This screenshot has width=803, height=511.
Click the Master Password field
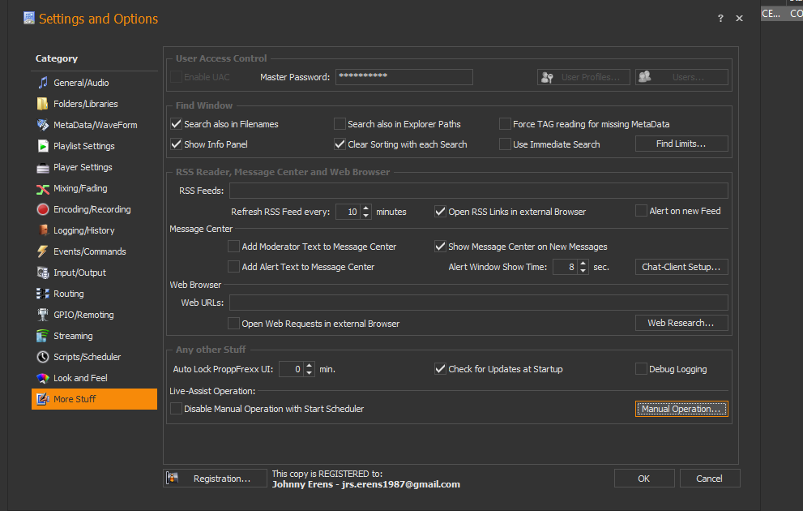[404, 77]
